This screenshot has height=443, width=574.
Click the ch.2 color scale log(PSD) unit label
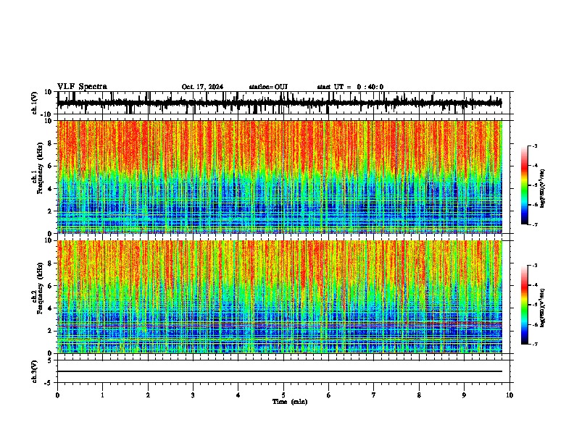click(543, 308)
